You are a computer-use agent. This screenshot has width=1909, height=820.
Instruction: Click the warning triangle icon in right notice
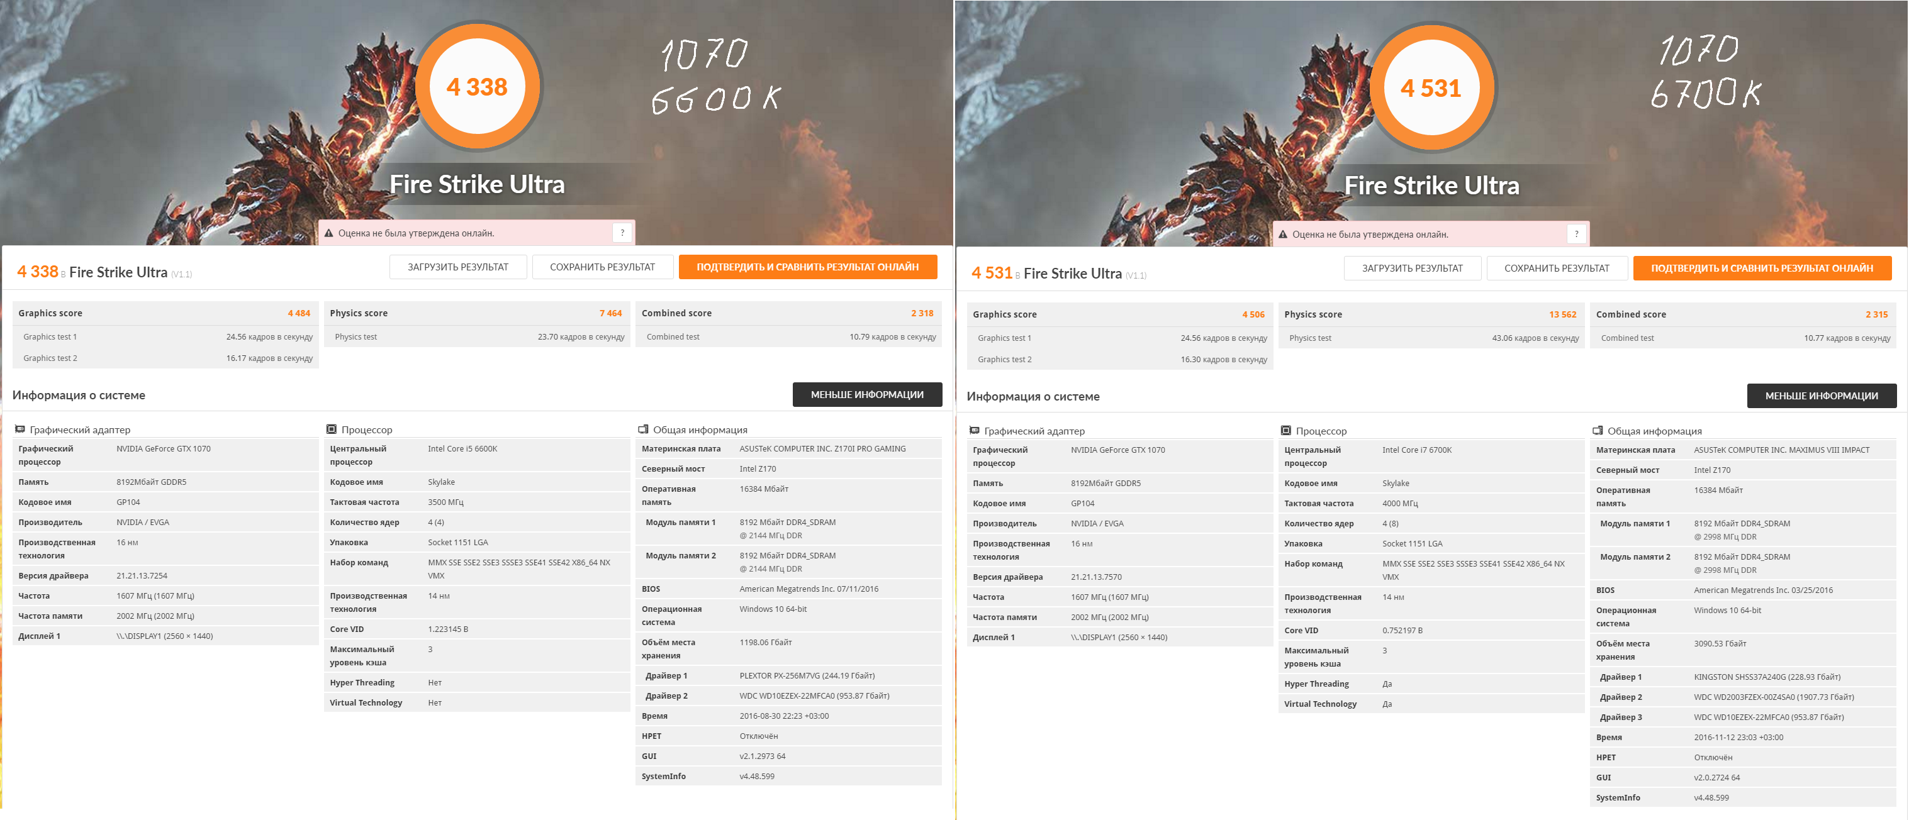[x=1283, y=235]
